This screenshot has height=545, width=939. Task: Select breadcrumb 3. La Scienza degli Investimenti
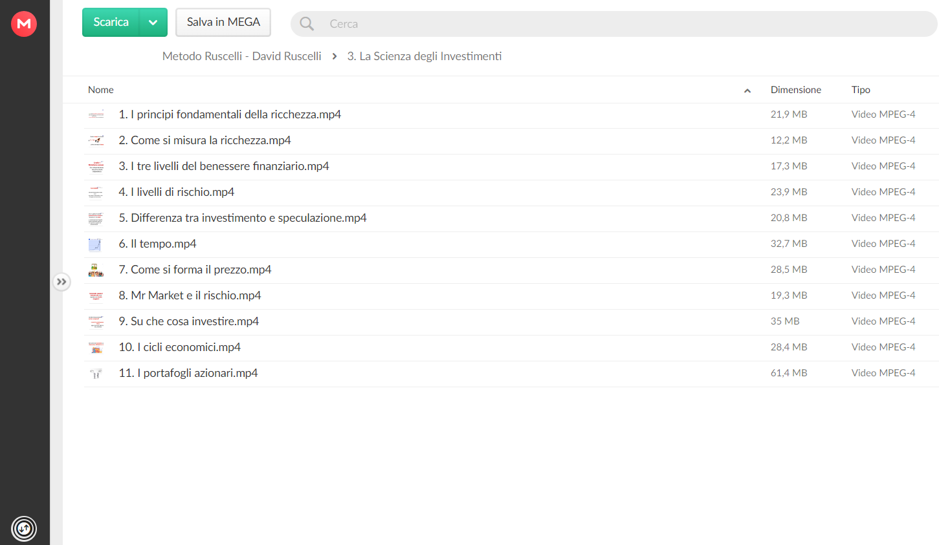point(425,56)
